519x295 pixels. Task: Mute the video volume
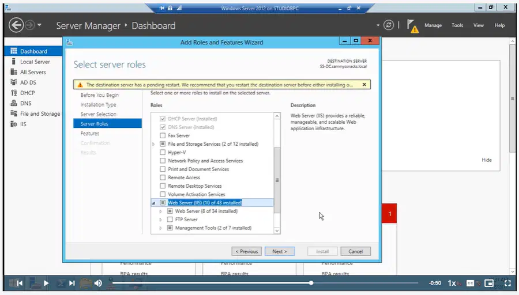click(98, 283)
